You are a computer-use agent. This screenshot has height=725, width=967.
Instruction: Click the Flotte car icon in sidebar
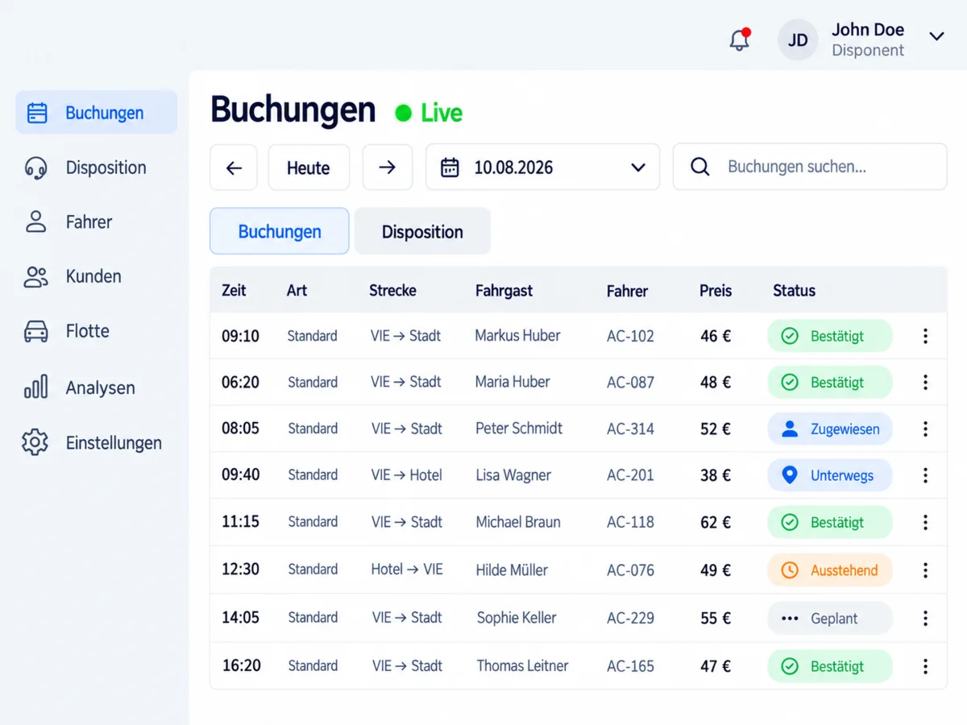click(35, 331)
